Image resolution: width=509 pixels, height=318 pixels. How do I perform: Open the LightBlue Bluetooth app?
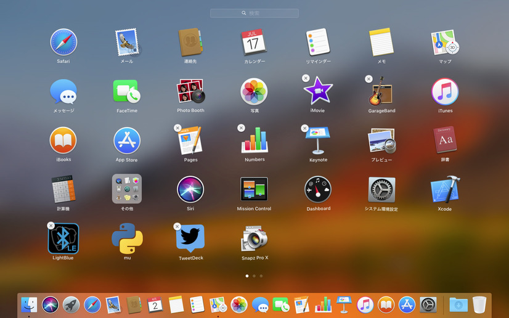pos(63,238)
